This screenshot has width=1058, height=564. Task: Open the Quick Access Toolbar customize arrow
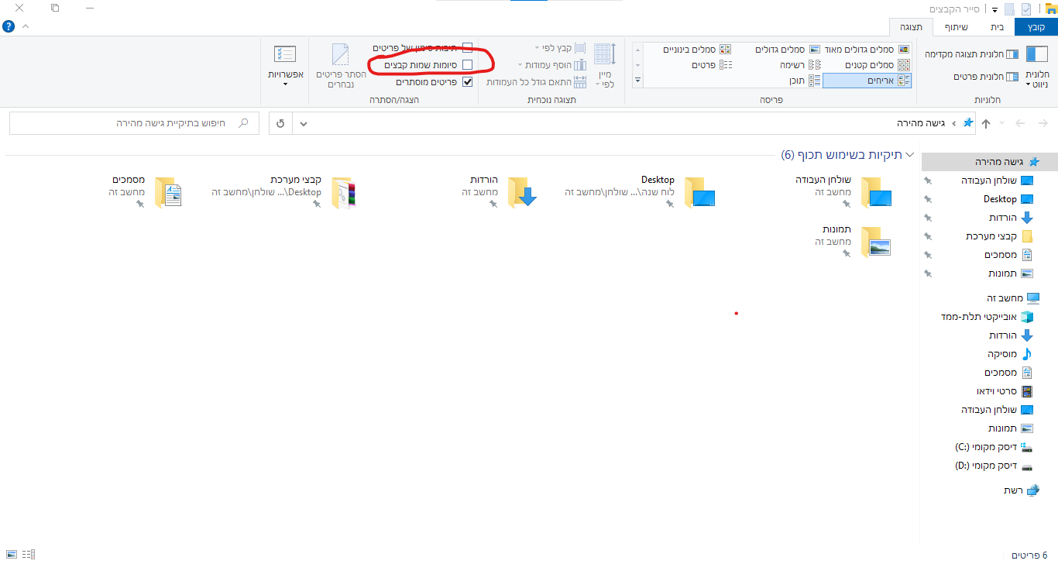994,9
